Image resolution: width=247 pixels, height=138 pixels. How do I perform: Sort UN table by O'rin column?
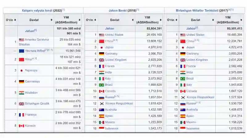(176, 20)
